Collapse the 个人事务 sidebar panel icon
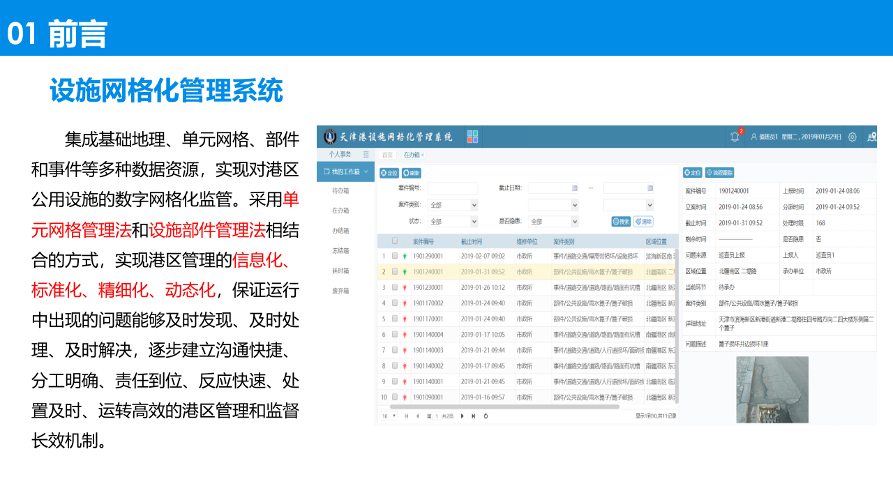The height and width of the screenshot is (502, 893). tap(366, 155)
